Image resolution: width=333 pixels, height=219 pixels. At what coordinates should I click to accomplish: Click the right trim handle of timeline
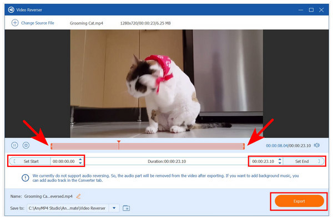pyautogui.click(x=244, y=146)
